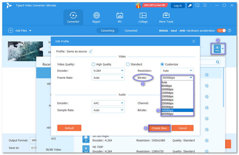Choose 4000kbps in bitrate list
The width and height of the screenshot is (239, 155).
(177, 110)
